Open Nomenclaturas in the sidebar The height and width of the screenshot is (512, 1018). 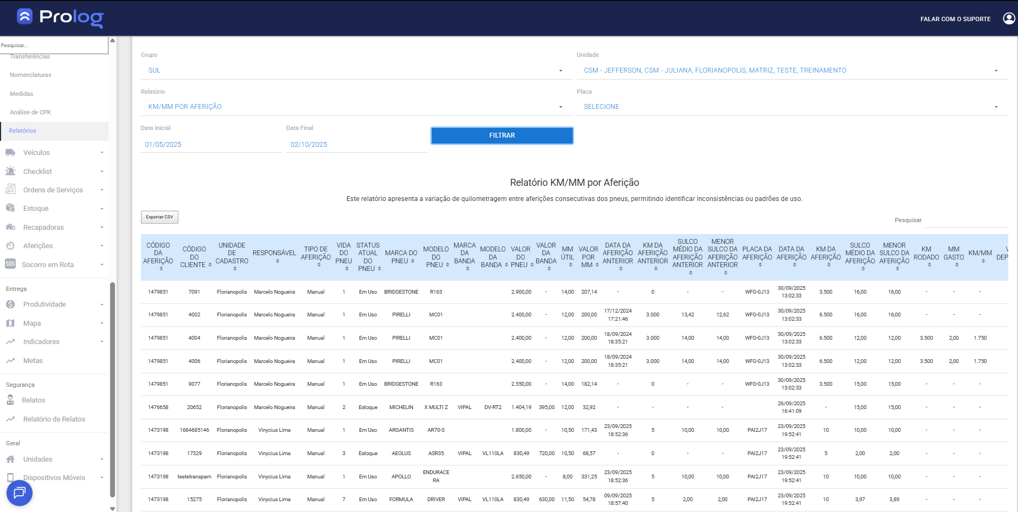click(30, 75)
